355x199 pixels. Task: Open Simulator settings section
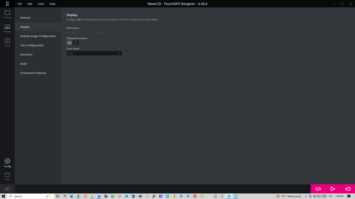point(38,55)
